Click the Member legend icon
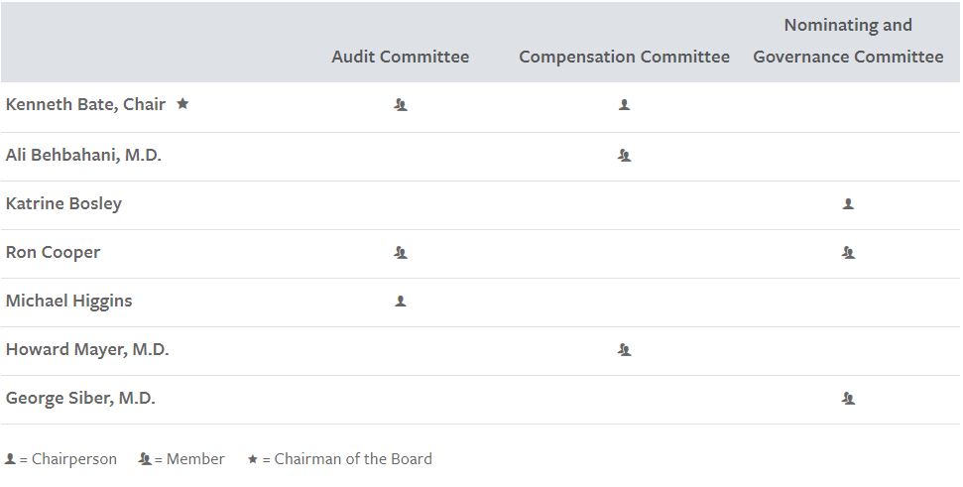This screenshot has height=487, width=963. 145,459
